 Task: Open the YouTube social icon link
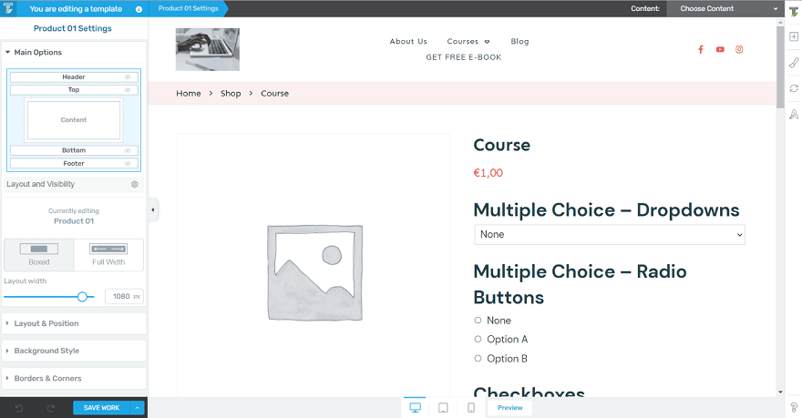[720, 49]
